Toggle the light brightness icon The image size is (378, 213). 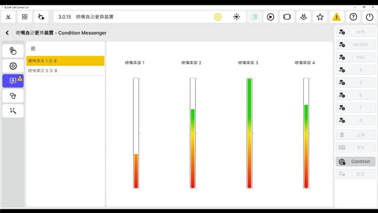237,17
